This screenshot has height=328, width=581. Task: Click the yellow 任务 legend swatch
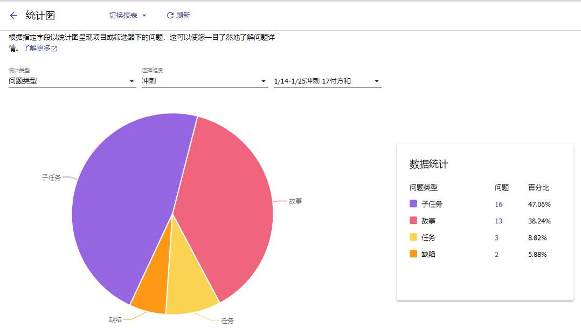413,237
